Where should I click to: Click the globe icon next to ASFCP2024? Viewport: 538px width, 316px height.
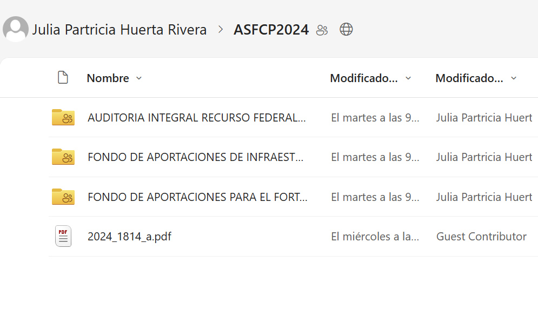[346, 30]
